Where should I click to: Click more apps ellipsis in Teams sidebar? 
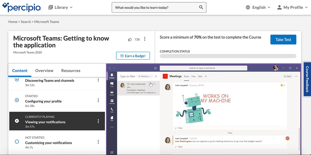[x=112, y=127]
